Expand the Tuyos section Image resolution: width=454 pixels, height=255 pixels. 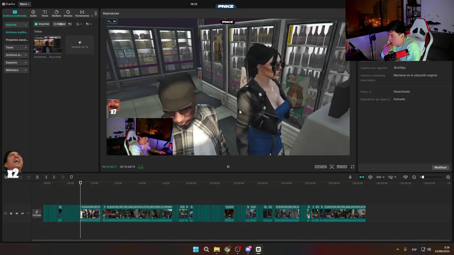16,47
